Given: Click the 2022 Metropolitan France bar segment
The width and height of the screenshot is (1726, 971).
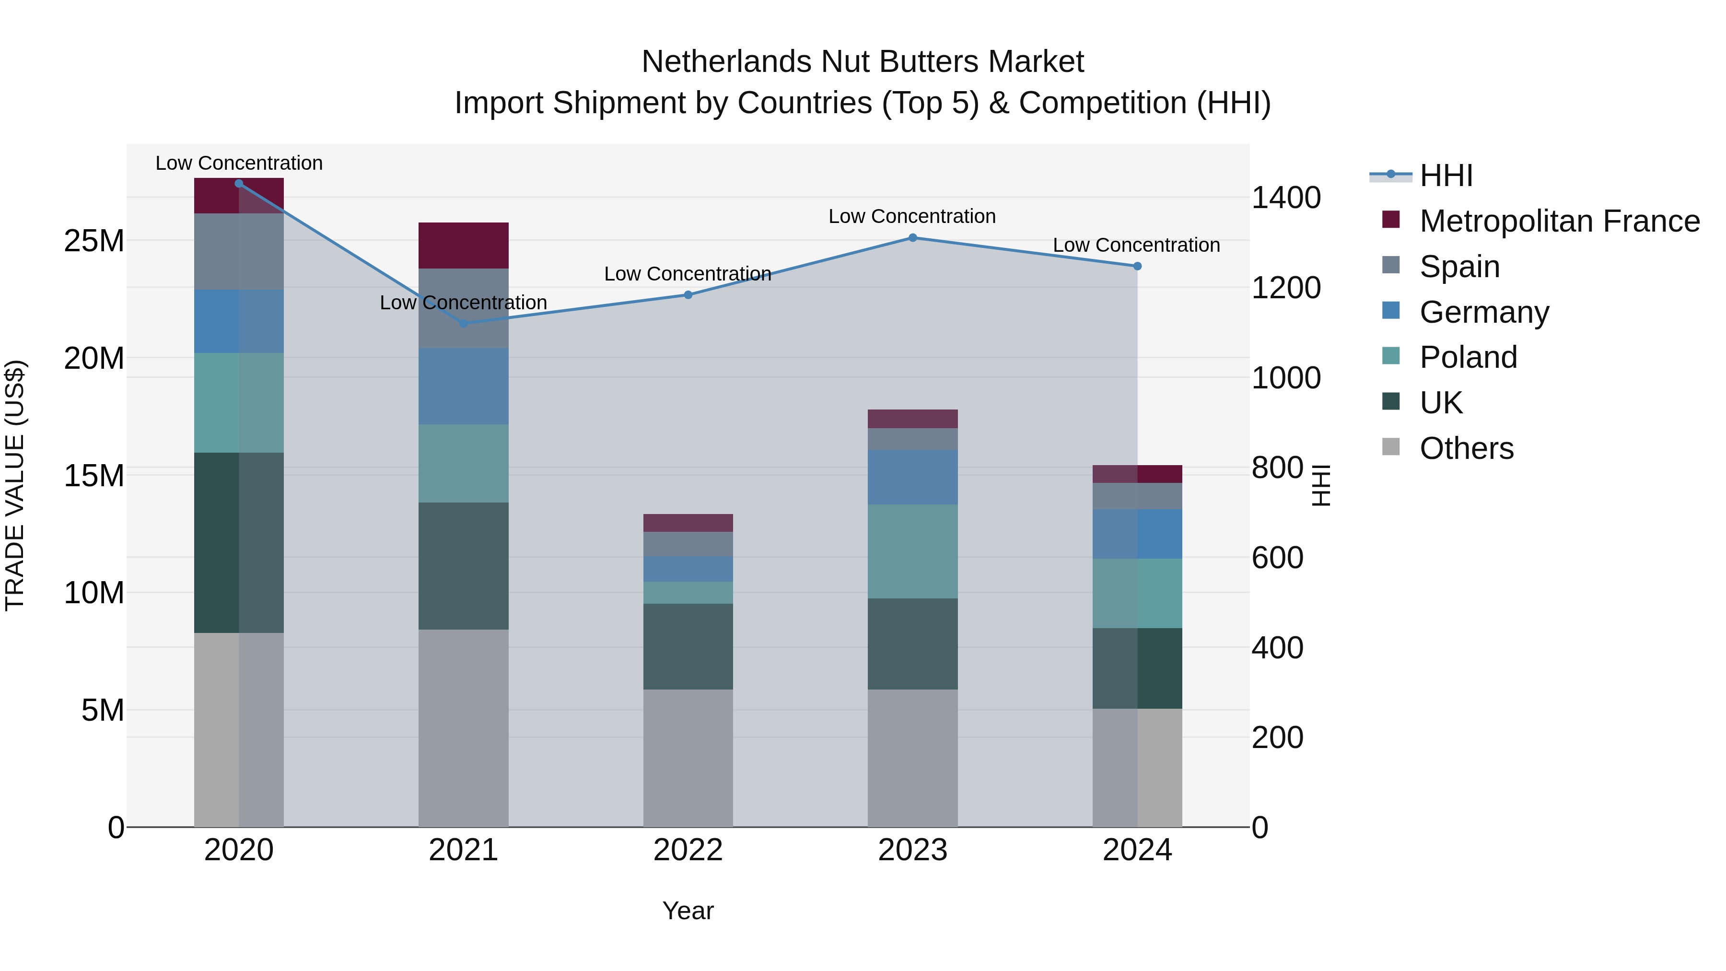Looking at the screenshot, I should pyautogui.click(x=688, y=523).
